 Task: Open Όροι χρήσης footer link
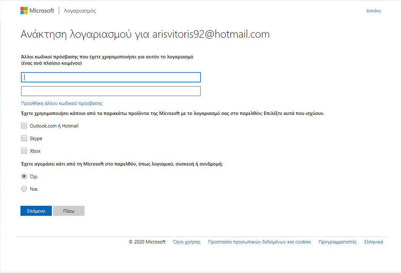(x=187, y=242)
